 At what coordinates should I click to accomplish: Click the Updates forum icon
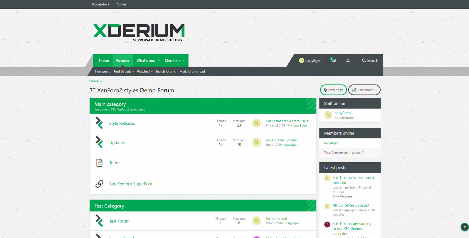(x=99, y=142)
